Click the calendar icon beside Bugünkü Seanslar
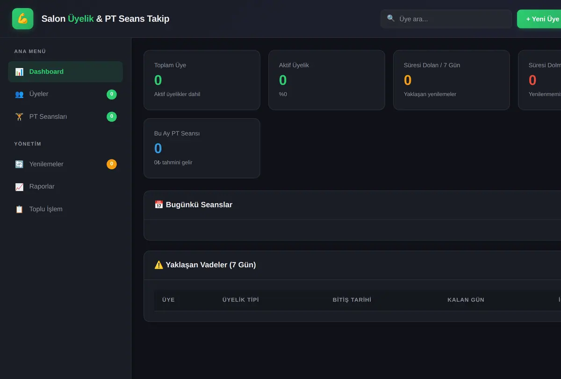The height and width of the screenshot is (379, 561). (158, 205)
